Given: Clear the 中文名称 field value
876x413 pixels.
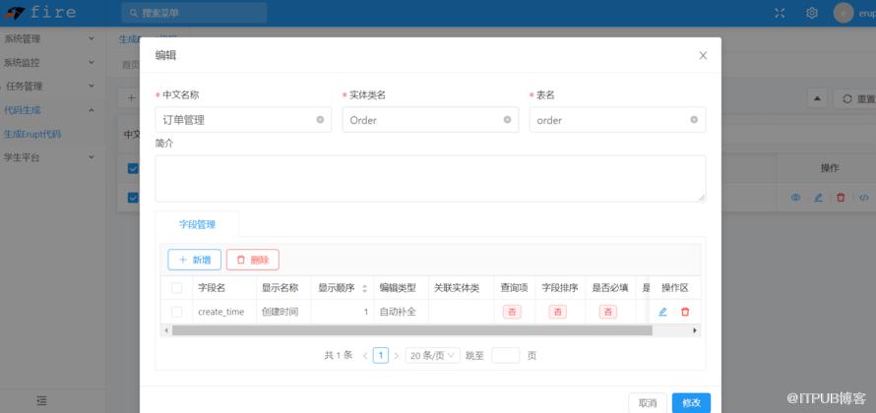Looking at the screenshot, I should coord(320,119).
